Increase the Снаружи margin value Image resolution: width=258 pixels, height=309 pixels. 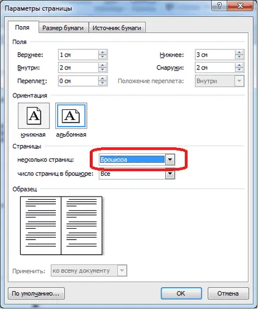240,65
